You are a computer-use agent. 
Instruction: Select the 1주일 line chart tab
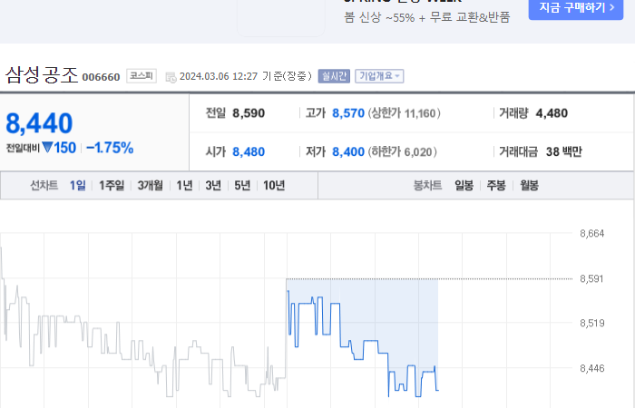(x=112, y=185)
